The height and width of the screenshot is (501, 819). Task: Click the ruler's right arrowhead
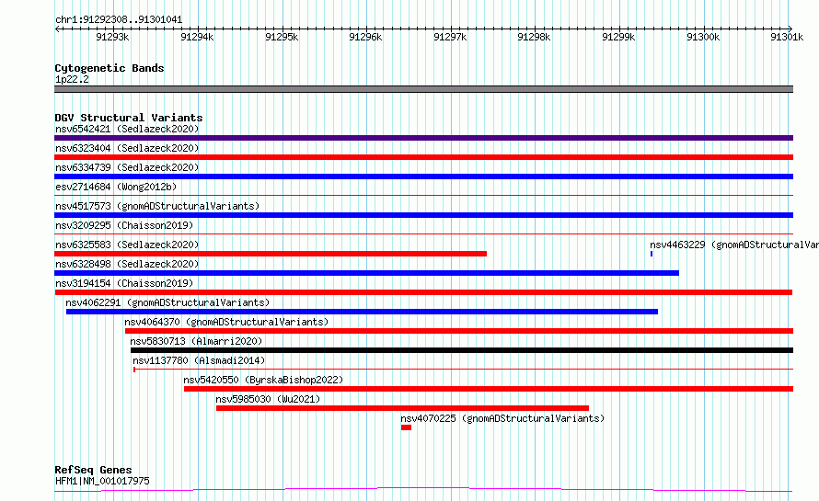click(790, 28)
